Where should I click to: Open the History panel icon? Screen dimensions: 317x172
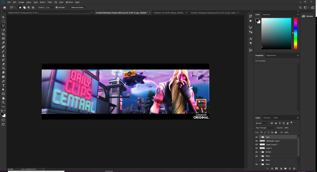coord(251,16)
